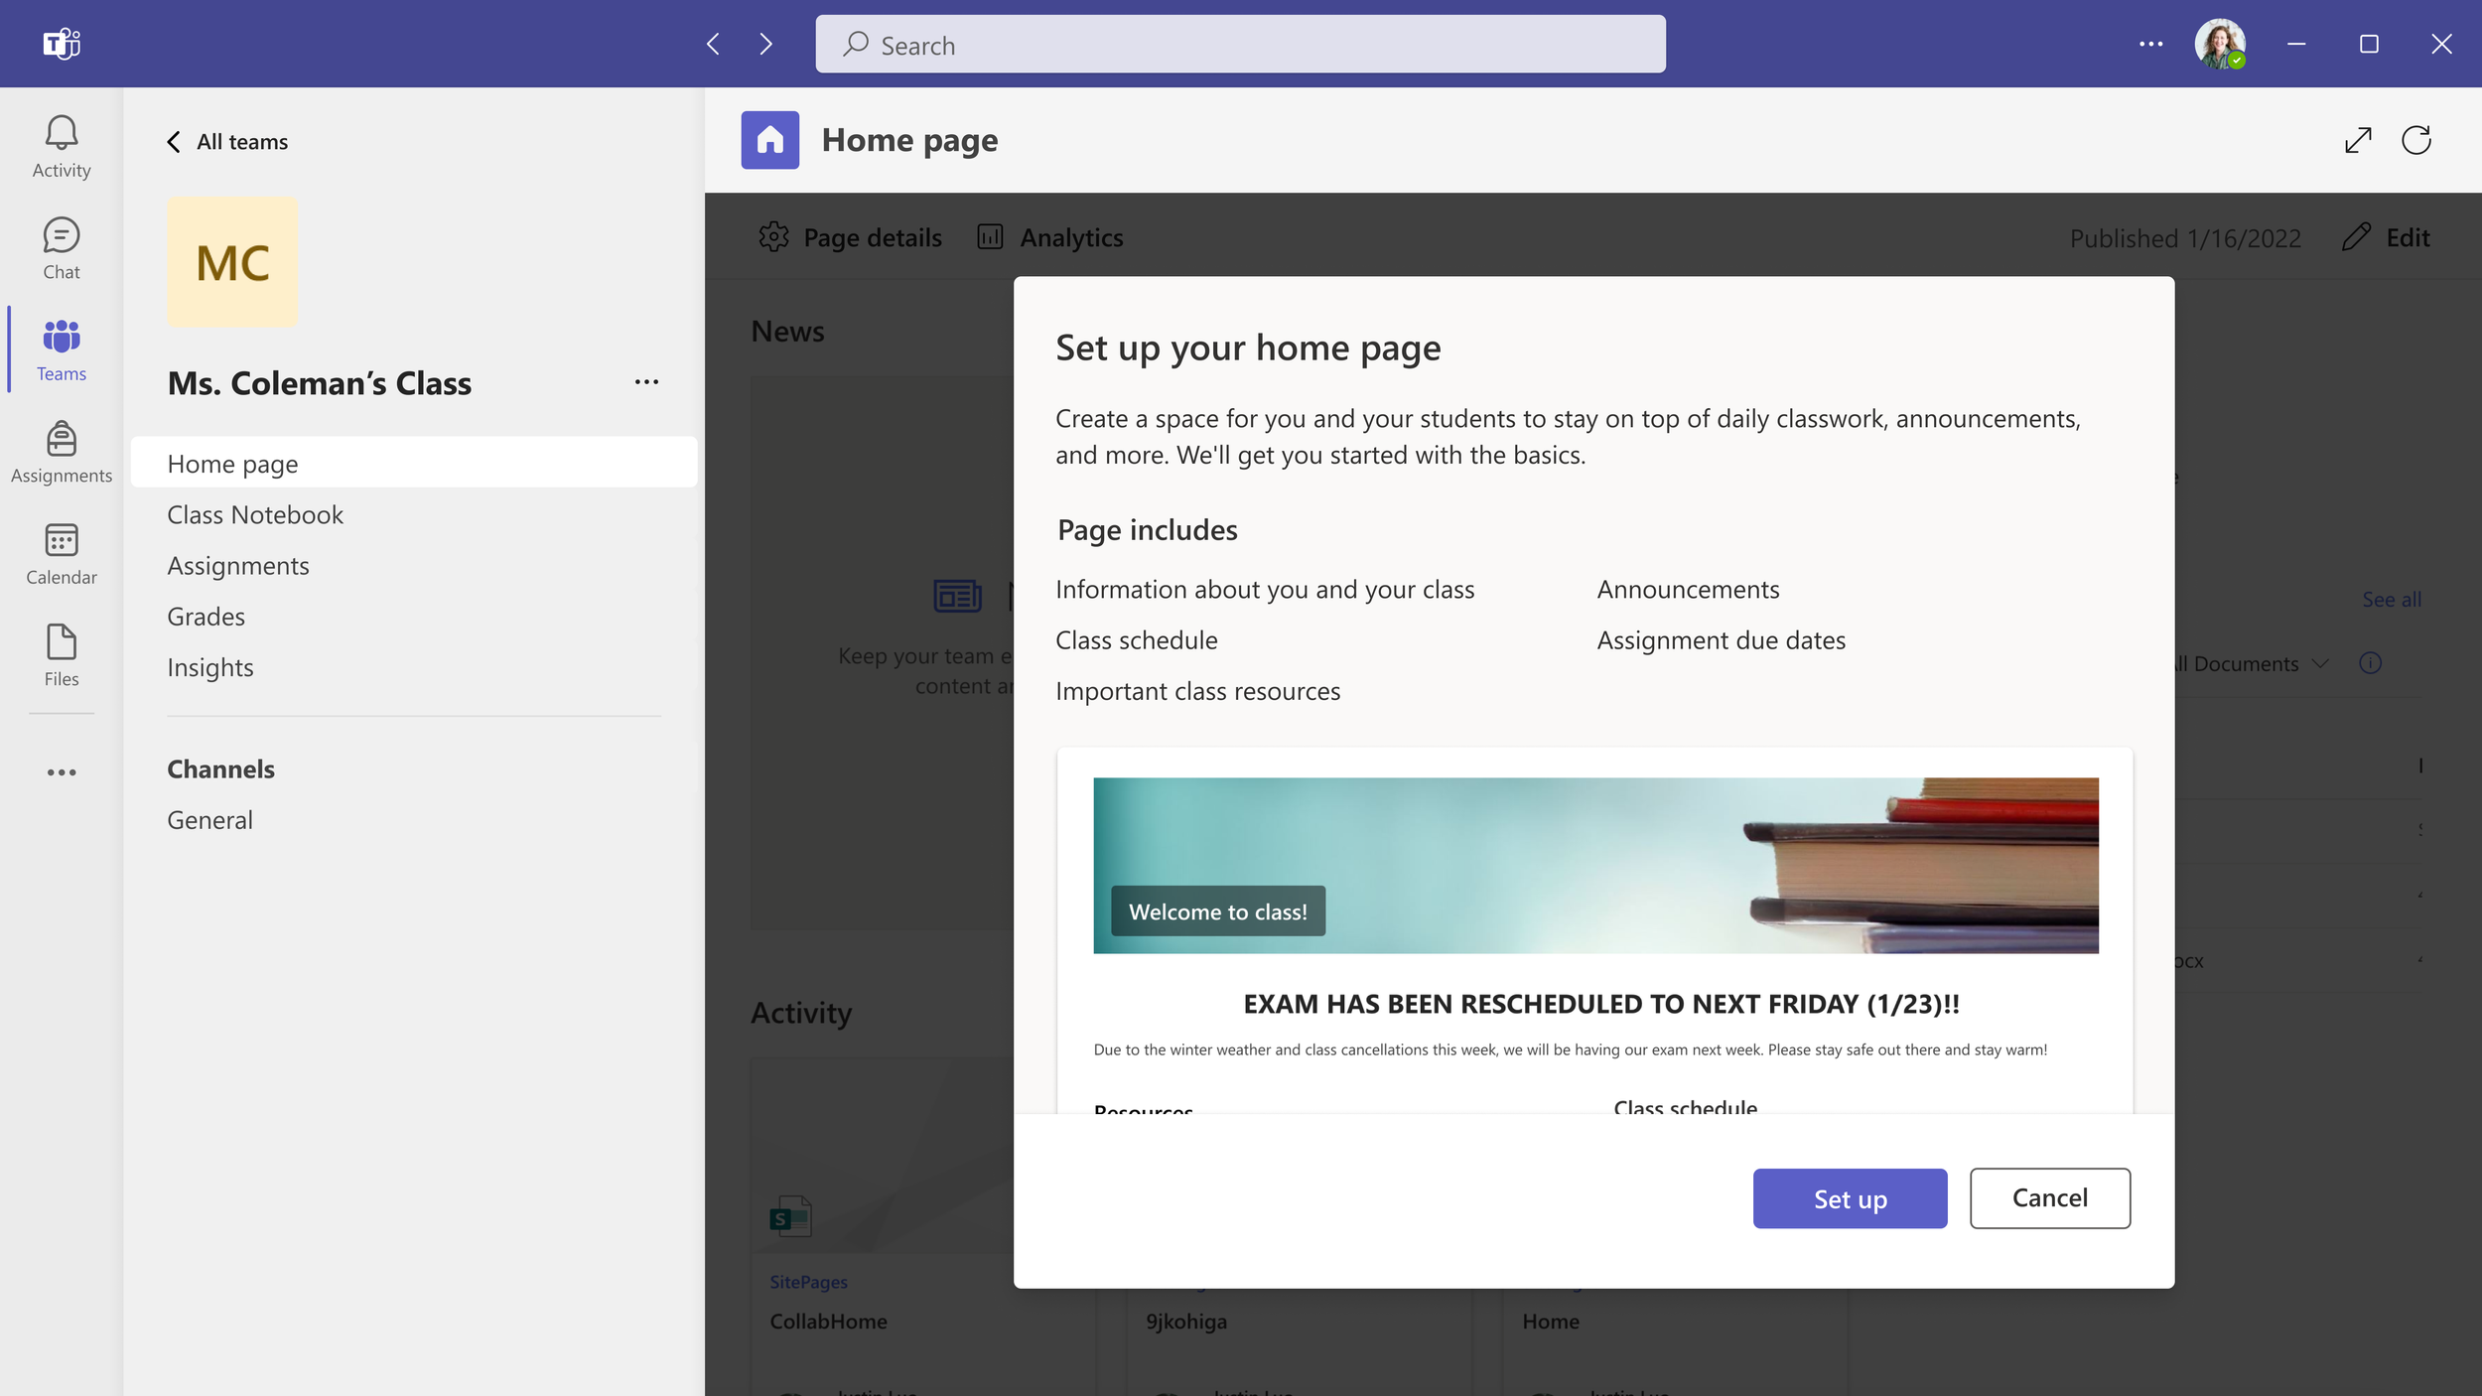This screenshot has width=2482, height=1396.
Task: Click the Home page house icon
Action: (769, 140)
